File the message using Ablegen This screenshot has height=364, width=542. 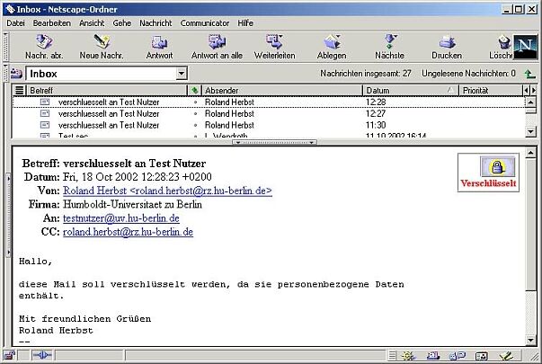click(332, 47)
